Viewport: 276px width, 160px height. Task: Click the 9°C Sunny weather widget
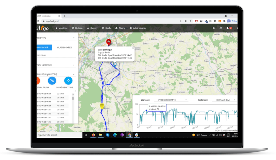(x=199, y=135)
